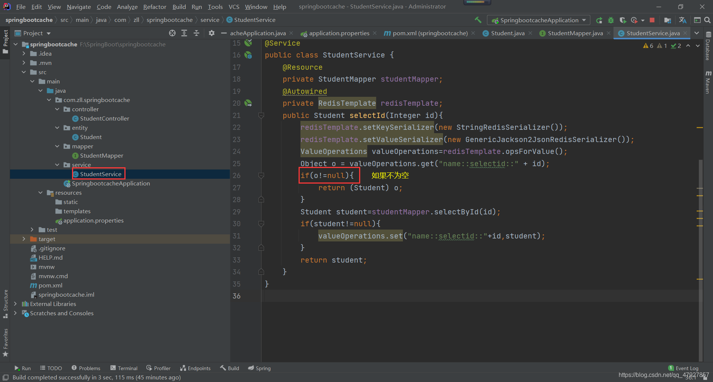
Task: Open the Structure side panel
Action: point(6,304)
